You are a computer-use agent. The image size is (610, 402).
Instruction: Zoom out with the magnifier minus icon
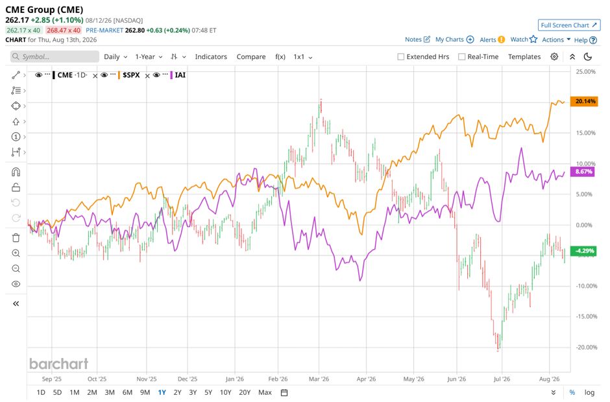pos(16,268)
